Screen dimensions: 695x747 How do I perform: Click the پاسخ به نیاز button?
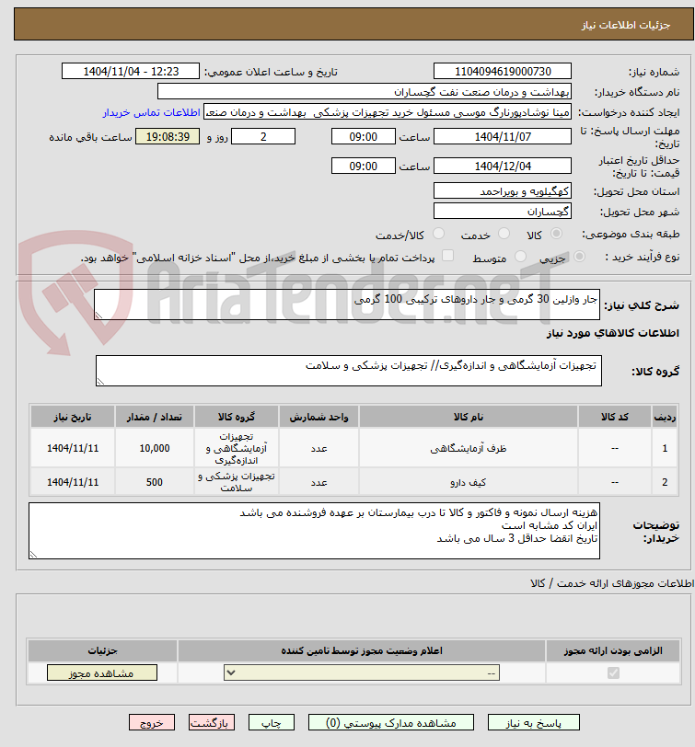[x=533, y=723]
